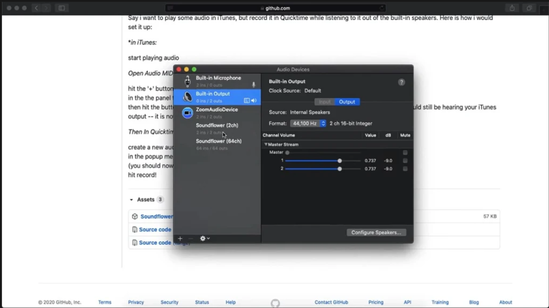This screenshot has width=549, height=308.
Task: Open the API footer link
Action: (407, 302)
